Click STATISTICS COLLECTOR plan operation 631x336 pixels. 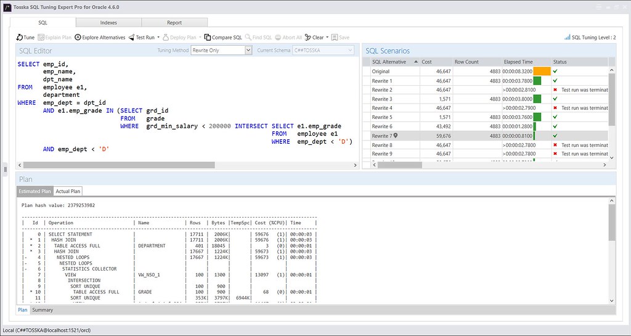point(89,269)
